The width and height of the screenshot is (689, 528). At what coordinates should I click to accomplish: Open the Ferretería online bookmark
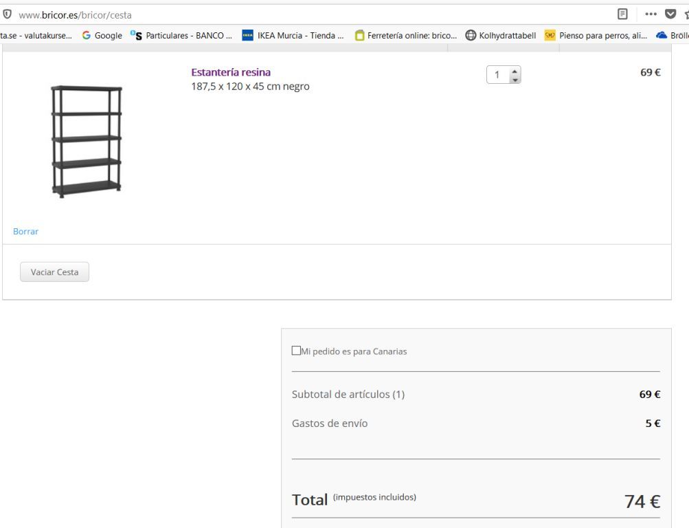tap(406, 36)
